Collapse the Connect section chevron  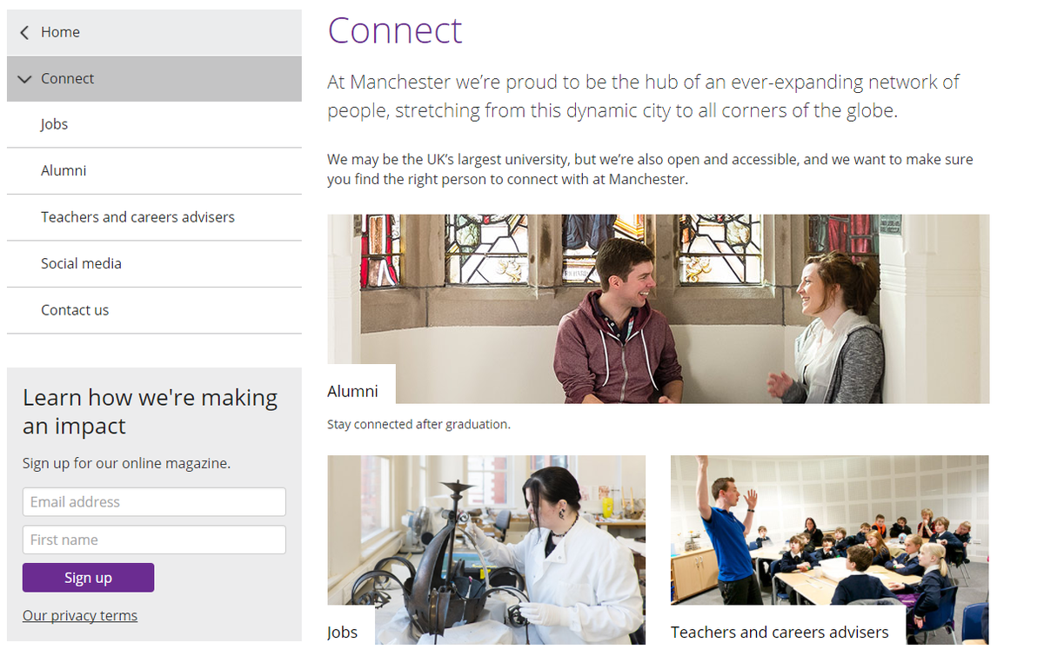[24, 79]
